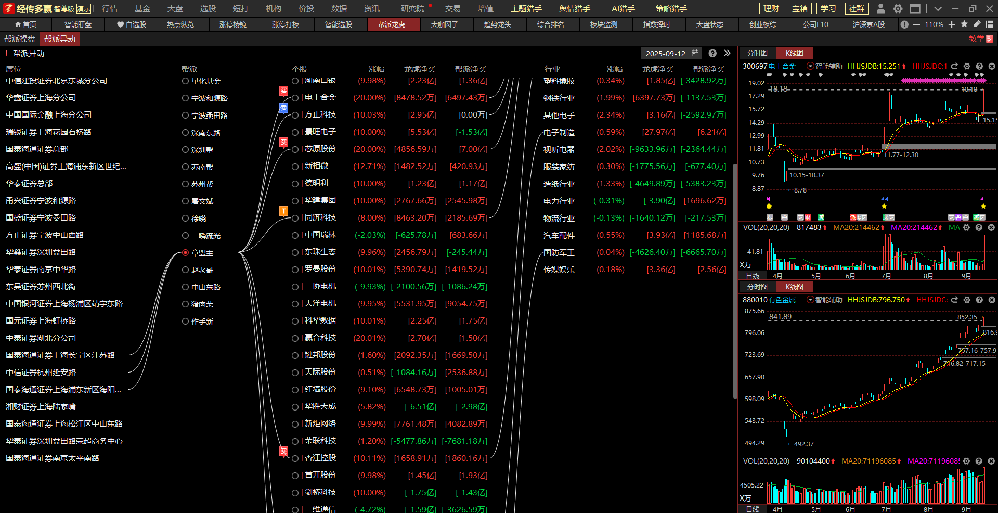998x513 pixels.
Task: Open the 行情 menu
Action: (110, 8)
